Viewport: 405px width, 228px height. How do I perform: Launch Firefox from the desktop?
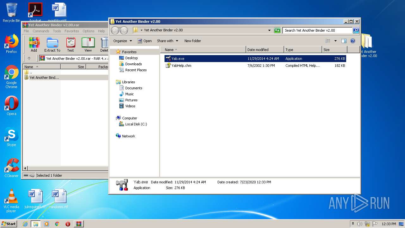(x=11, y=44)
